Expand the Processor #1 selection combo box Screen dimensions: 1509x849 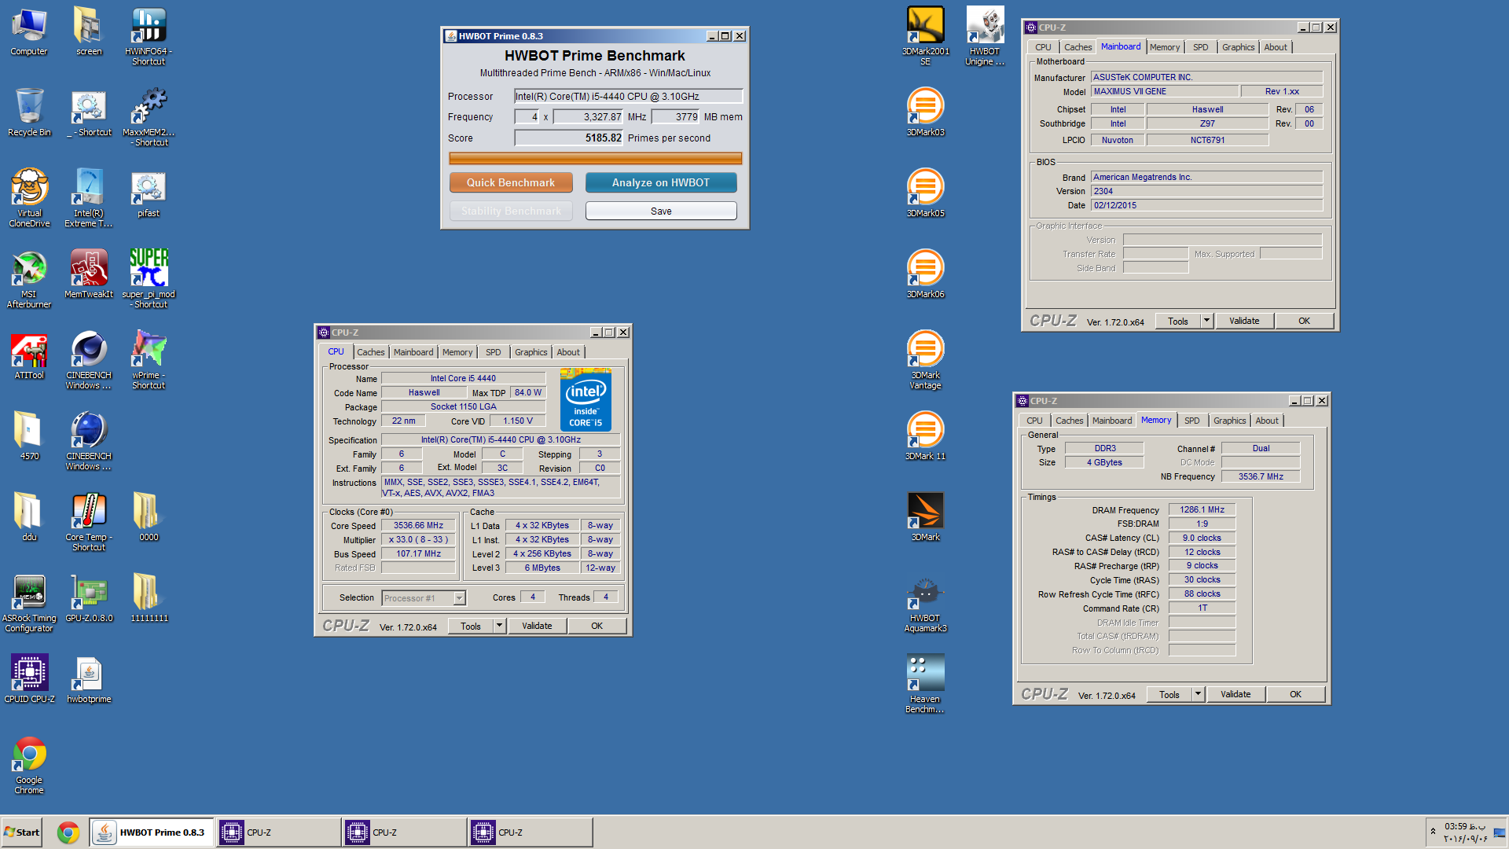tap(460, 599)
